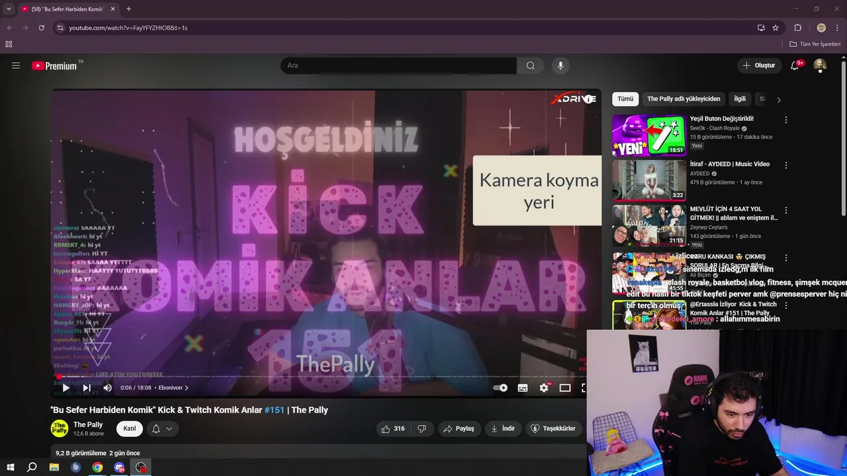847x476 pixels.
Task: Click the #151 hashtag in the title
Action: click(275, 410)
